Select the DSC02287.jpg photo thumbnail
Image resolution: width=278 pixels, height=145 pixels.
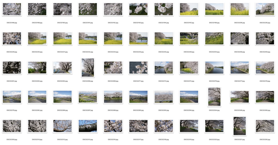[88, 97]
